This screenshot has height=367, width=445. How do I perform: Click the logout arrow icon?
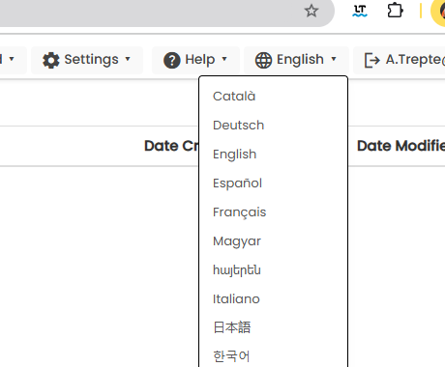[x=371, y=60]
